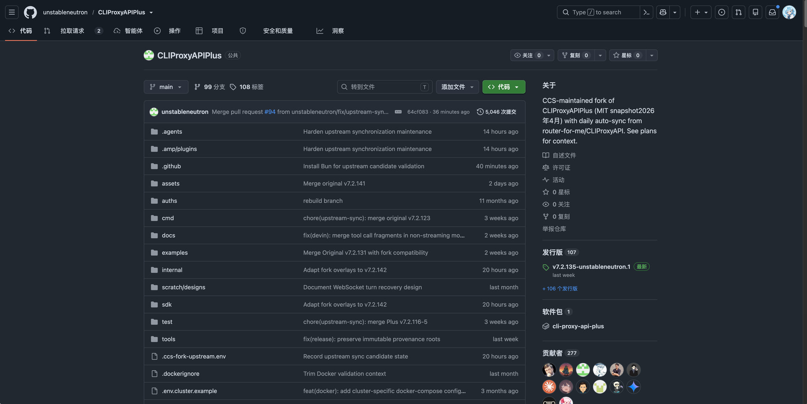View the 108 标签 tags link
Image resolution: width=807 pixels, height=404 pixels.
click(246, 87)
